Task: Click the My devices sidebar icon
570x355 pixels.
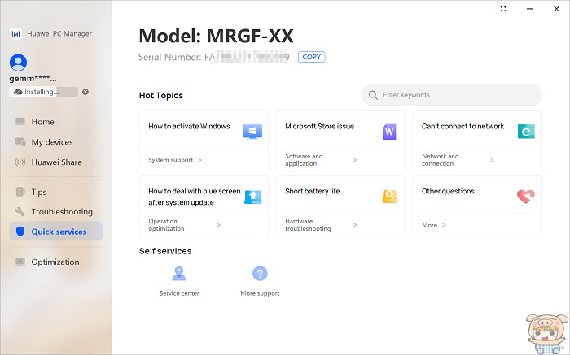Action: 20,142
